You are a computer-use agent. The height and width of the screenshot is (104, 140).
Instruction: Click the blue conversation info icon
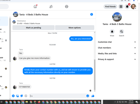coord(92,14)
